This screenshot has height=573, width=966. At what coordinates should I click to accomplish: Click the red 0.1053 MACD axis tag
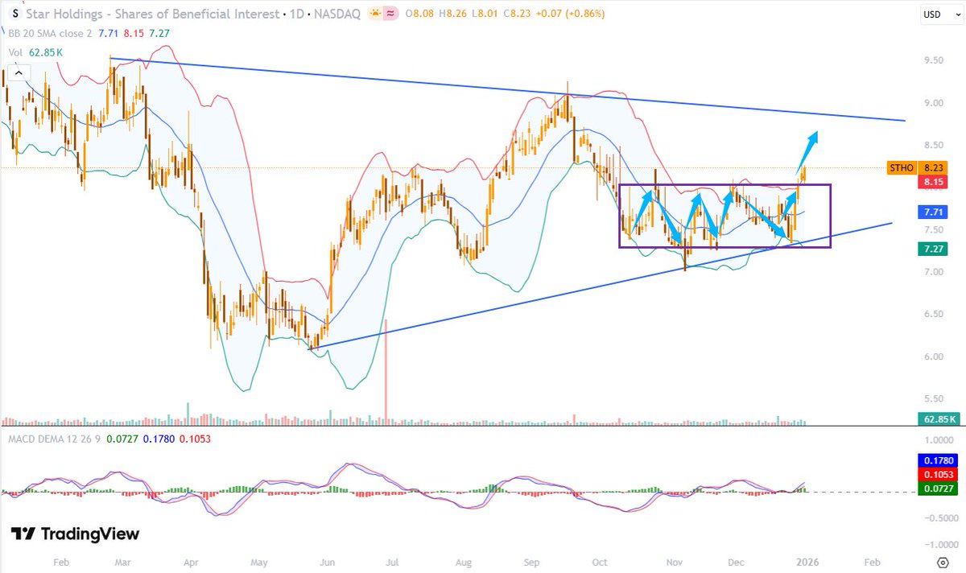[x=937, y=475]
